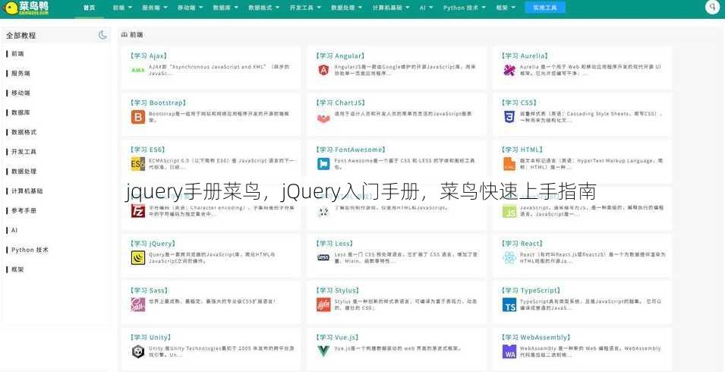Click the ChartJS logo icon
Screen dimensions: 725x372
[x=323, y=118]
